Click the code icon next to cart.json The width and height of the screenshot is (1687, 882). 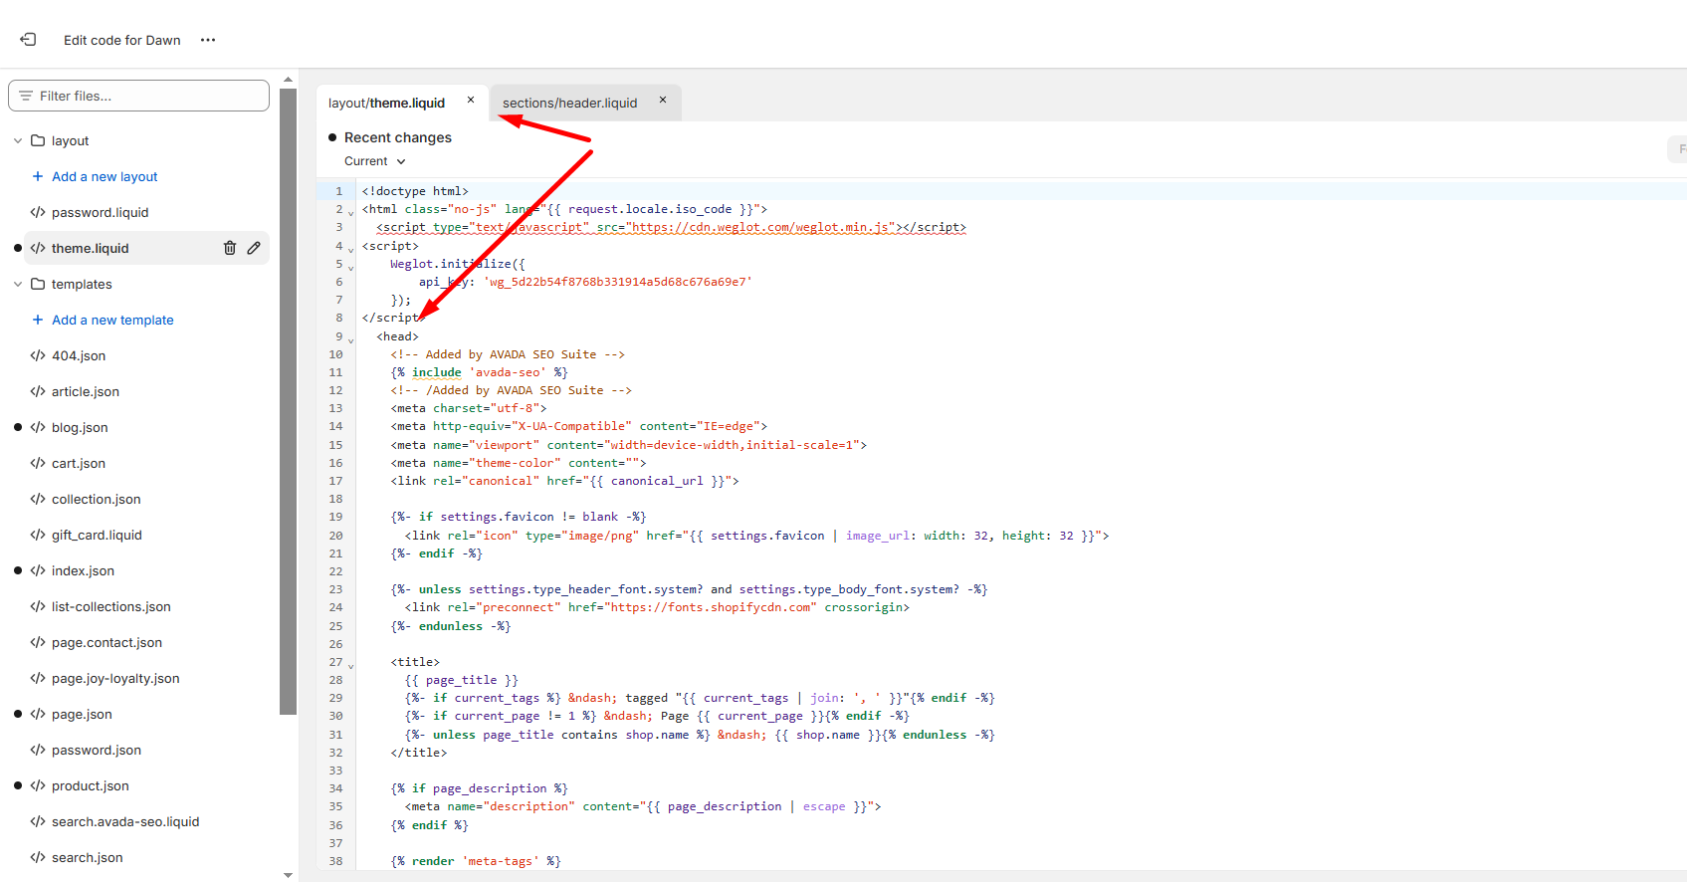pos(38,463)
